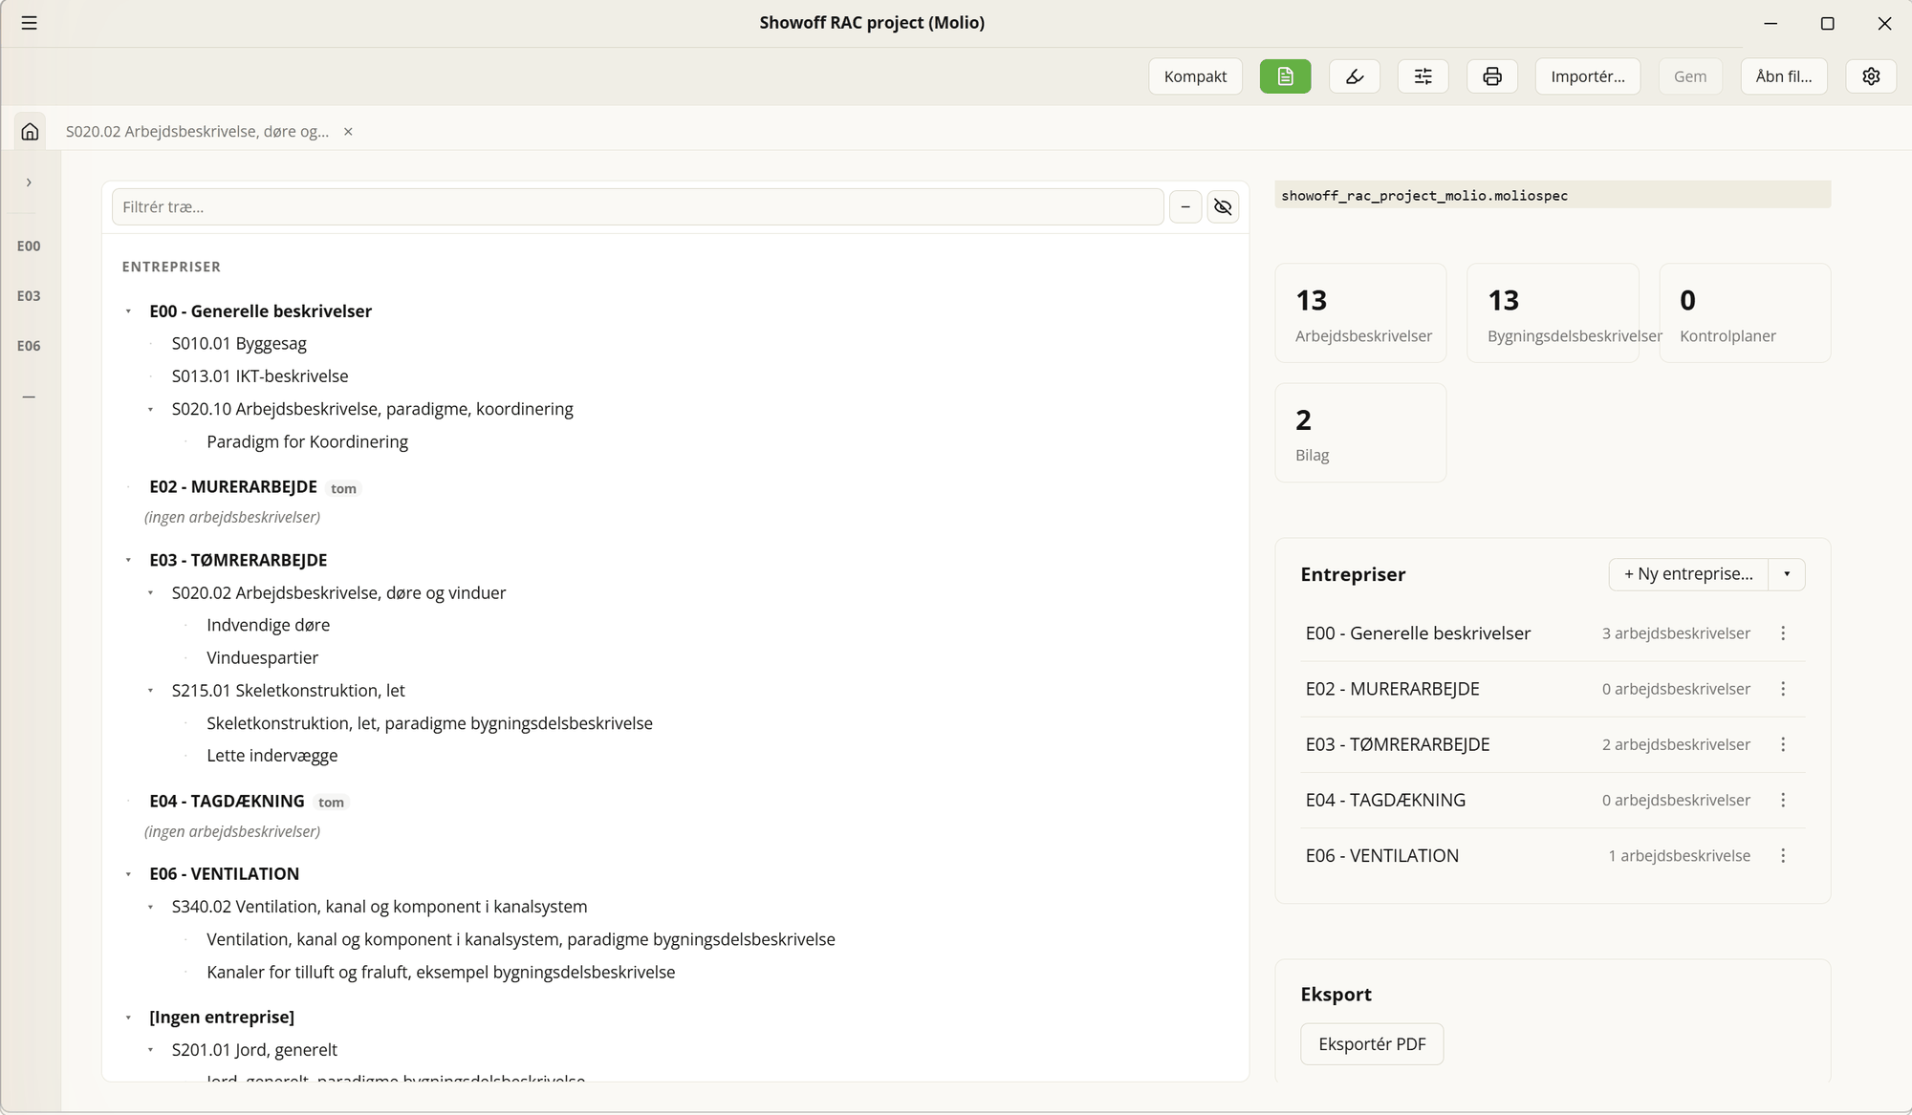Image resolution: width=1912 pixels, height=1115 pixels.
Task: Go to the home tab icon
Action: tap(30, 131)
